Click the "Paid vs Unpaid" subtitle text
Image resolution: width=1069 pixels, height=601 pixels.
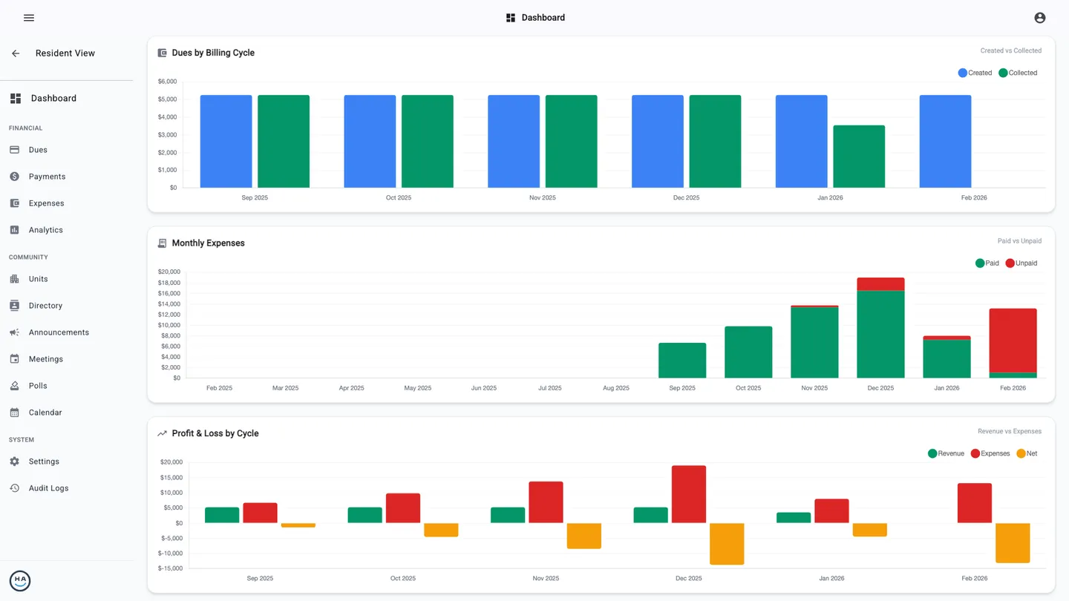(1020, 241)
